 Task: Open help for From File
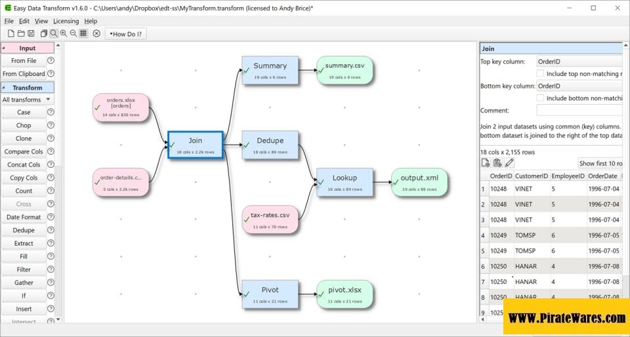coord(51,60)
